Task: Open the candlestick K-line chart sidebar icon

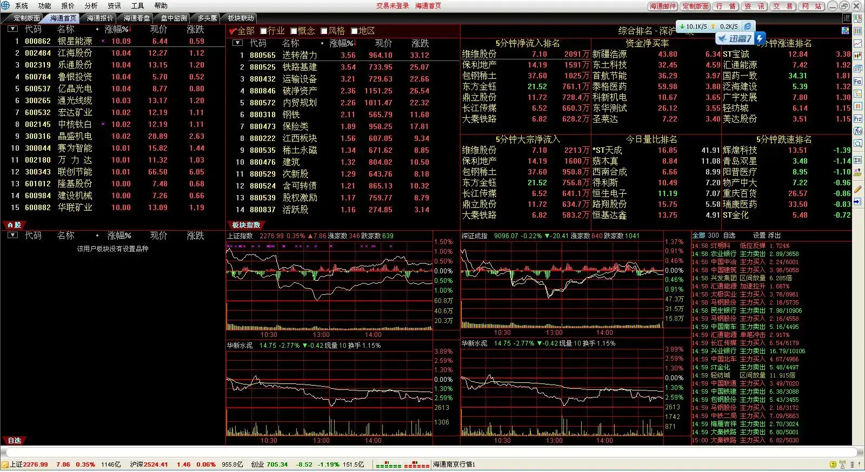Action: pyautogui.click(x=858, y=56)
